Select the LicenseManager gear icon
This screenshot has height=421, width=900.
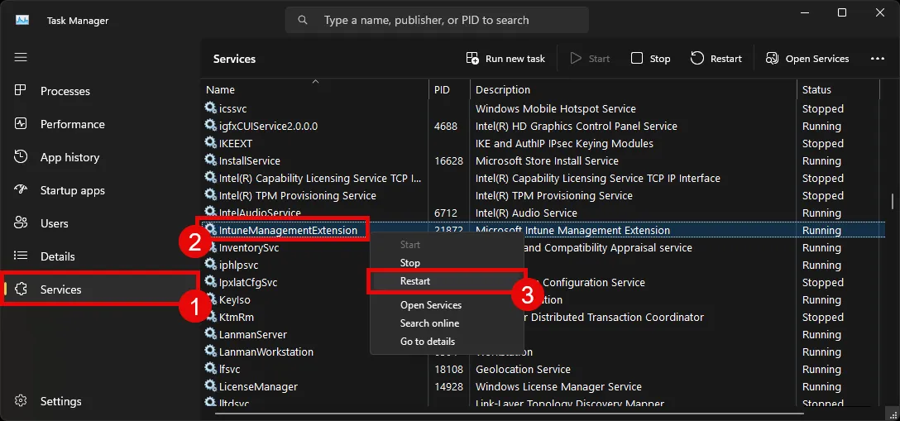[211, 385]
